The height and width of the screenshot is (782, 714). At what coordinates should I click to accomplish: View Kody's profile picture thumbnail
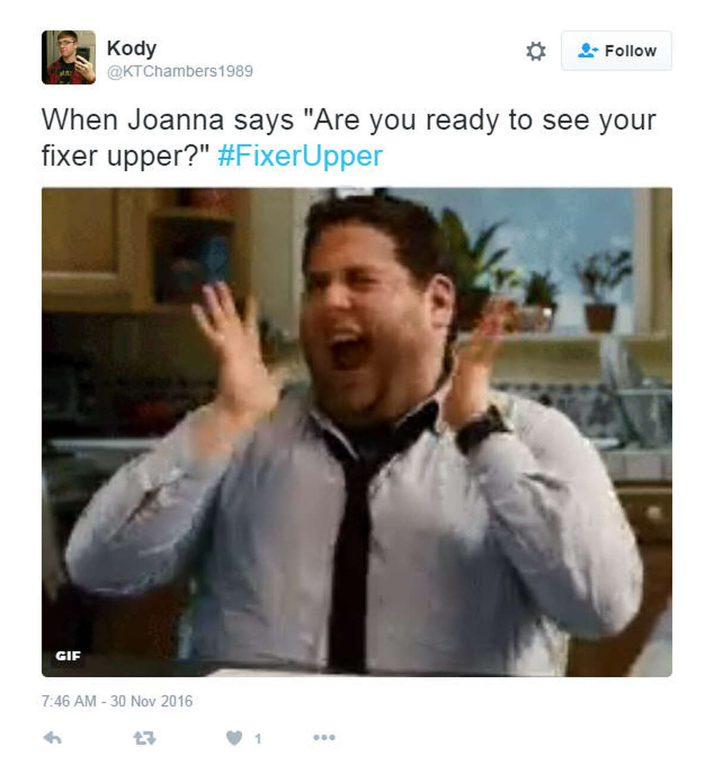(68, 57)
